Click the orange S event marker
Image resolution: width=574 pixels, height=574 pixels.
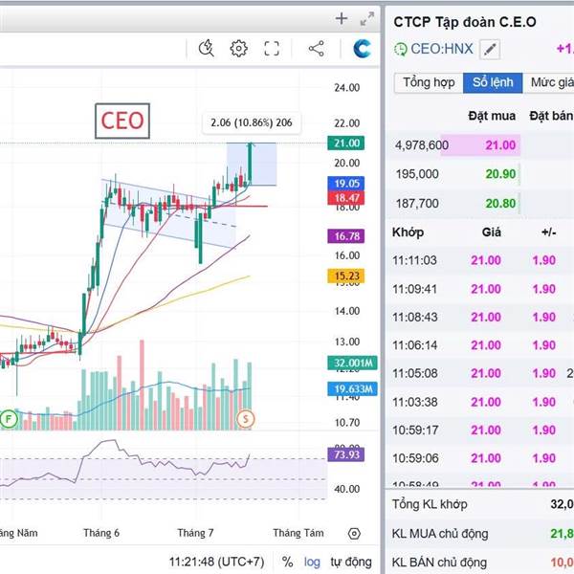[x=246, y=418]
